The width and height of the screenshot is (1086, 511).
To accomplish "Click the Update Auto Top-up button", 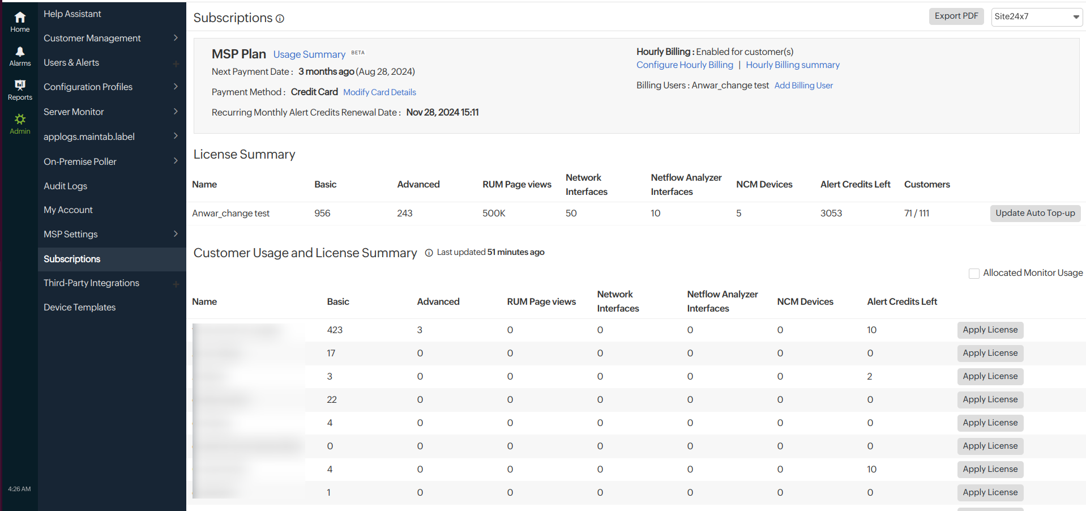I will (1034, 213).
